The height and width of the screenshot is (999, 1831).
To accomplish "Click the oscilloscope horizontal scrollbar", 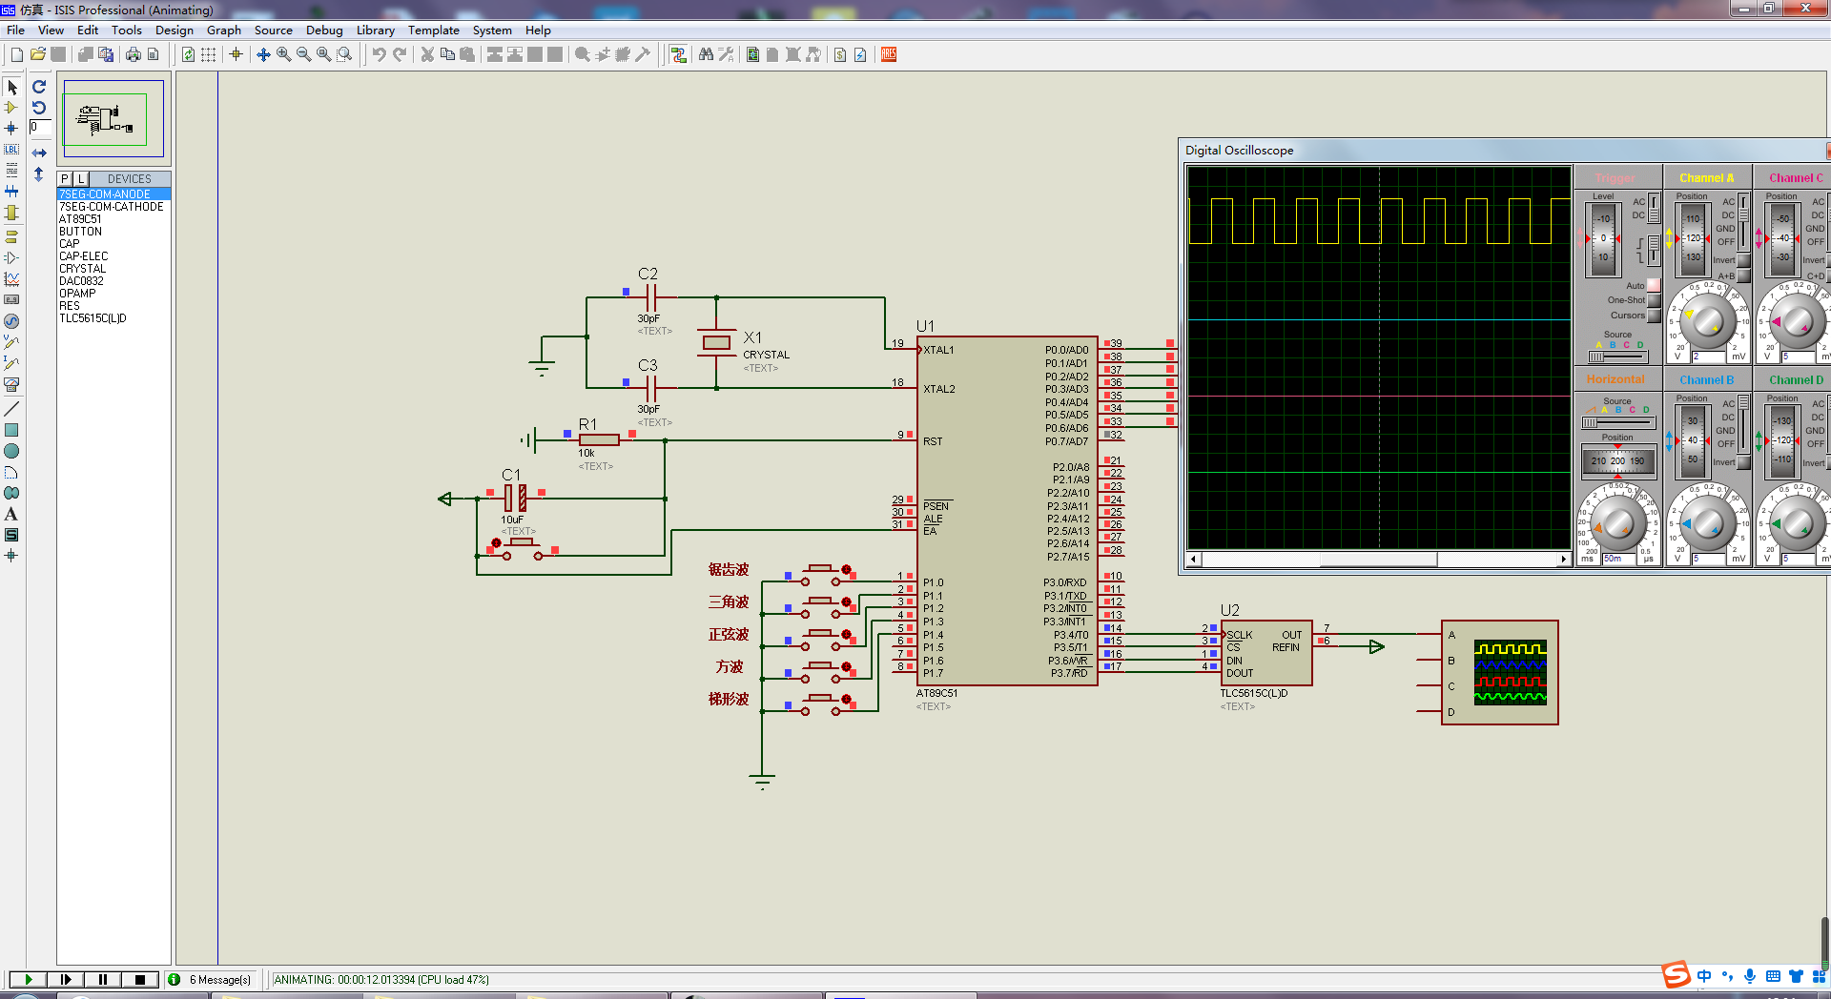I will point(1378,559).
